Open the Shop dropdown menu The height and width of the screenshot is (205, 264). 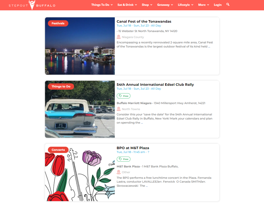tap(147, 5)
